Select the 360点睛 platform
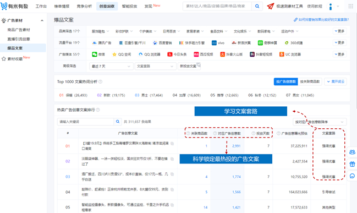 (x=293, y=43)
